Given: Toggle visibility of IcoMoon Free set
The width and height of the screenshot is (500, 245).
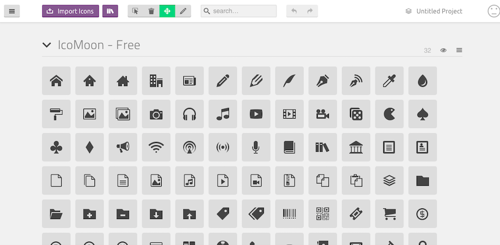Looking at the screenshot, I should point(443,50).
